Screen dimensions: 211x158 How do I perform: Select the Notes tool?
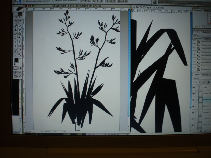click(x=15, y=50)
